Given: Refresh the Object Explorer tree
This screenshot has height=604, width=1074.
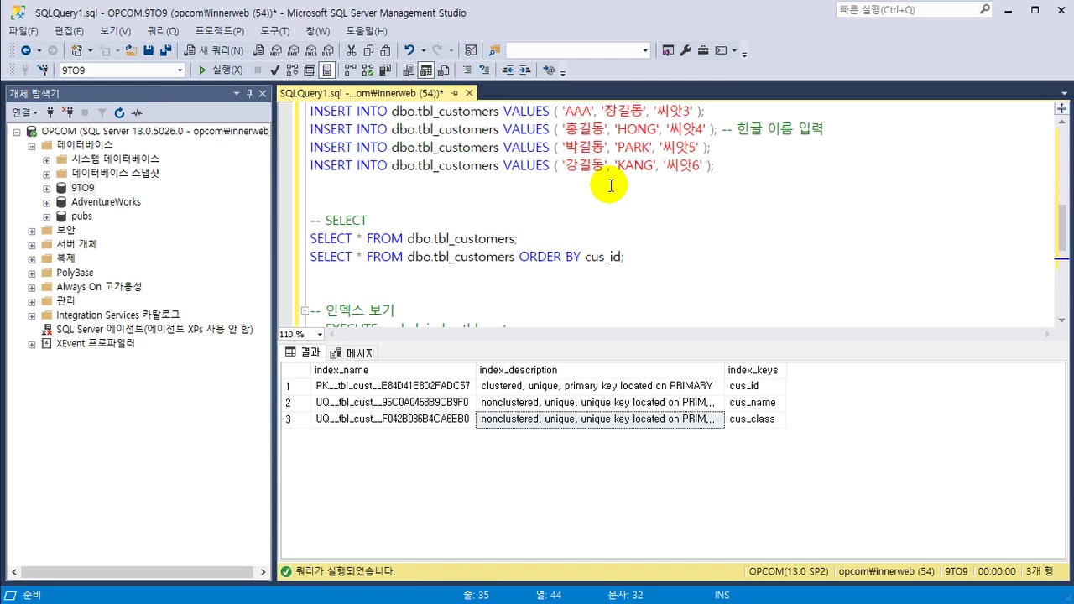Looking at the screenshot, I should pyautogui.click(x=119, y=112).
